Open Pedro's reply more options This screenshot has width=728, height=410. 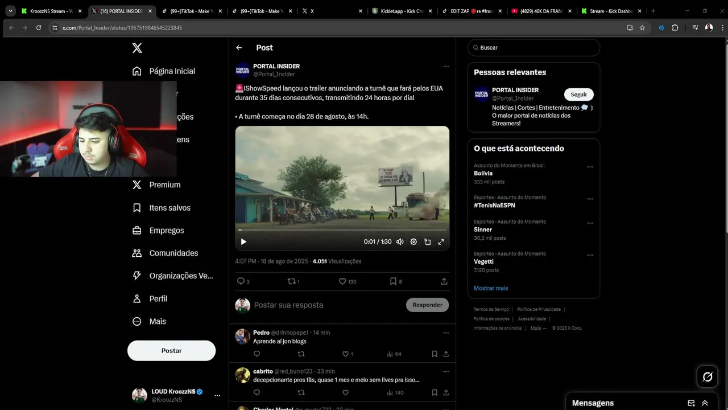point(446,333)
